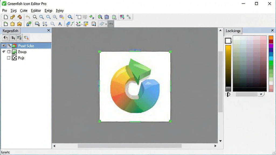The image size is (276, 155).
Task: Click the black-handled magnifier icon
Action: point(35,17)
